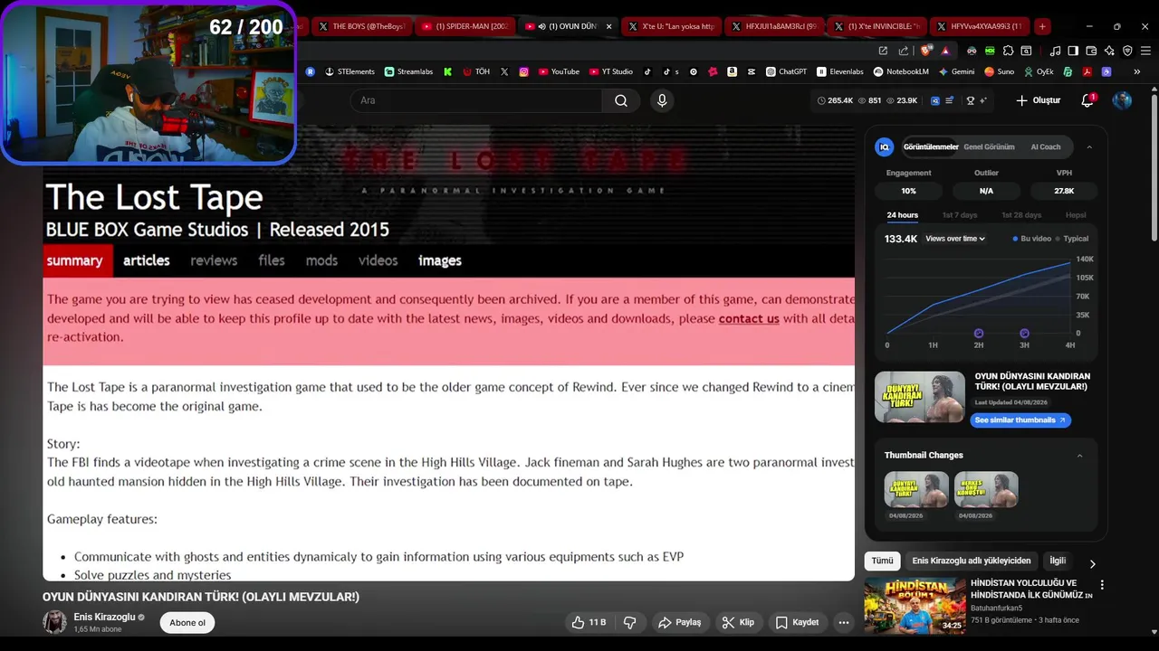Collapse the vidIQ stats panel
Viewport: 1159px width, 651px height.
pyautogui.click(x=1089, y=146)
